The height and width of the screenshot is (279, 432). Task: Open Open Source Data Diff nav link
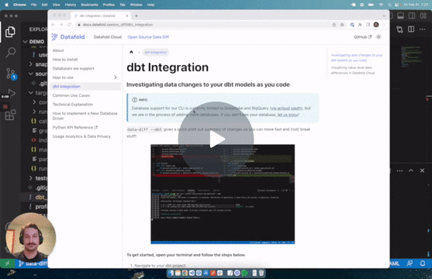(148, 37)
